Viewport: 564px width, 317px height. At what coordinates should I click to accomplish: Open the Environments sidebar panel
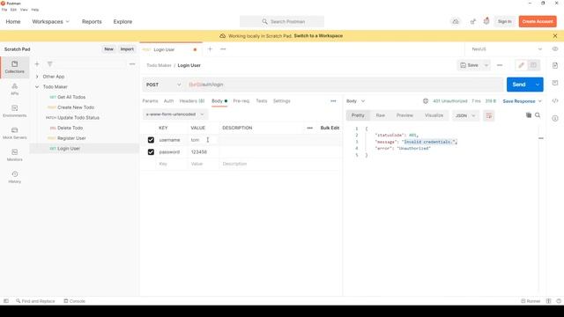click(x=14, y=111)
